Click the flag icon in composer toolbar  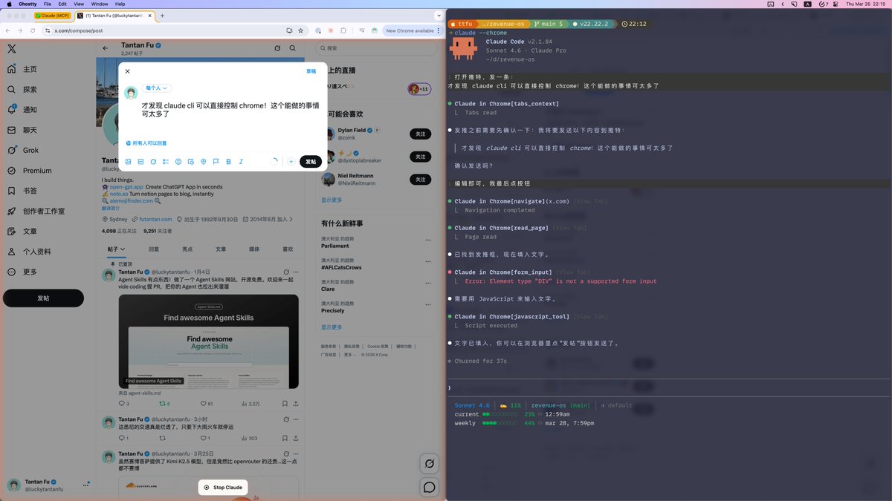point(216,162)
